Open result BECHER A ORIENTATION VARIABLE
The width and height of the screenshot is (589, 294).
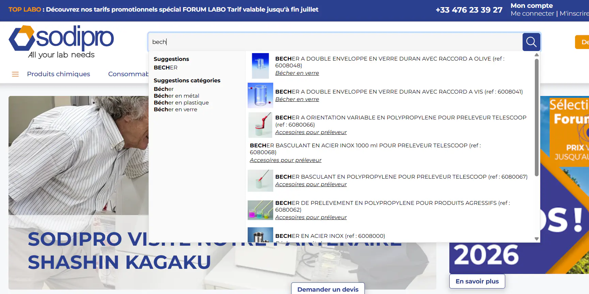coord(401,121)
